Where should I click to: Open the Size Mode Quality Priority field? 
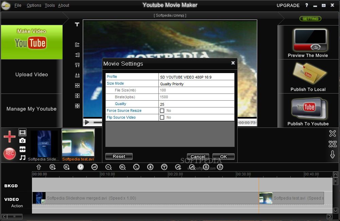(x=197, y=84)
